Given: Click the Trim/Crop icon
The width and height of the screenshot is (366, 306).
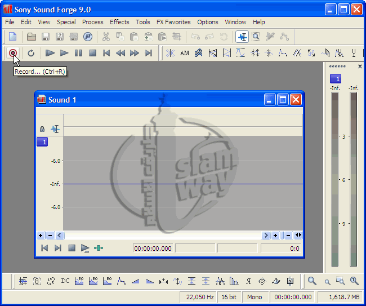Looking at the screenshot, I should 176,37.
